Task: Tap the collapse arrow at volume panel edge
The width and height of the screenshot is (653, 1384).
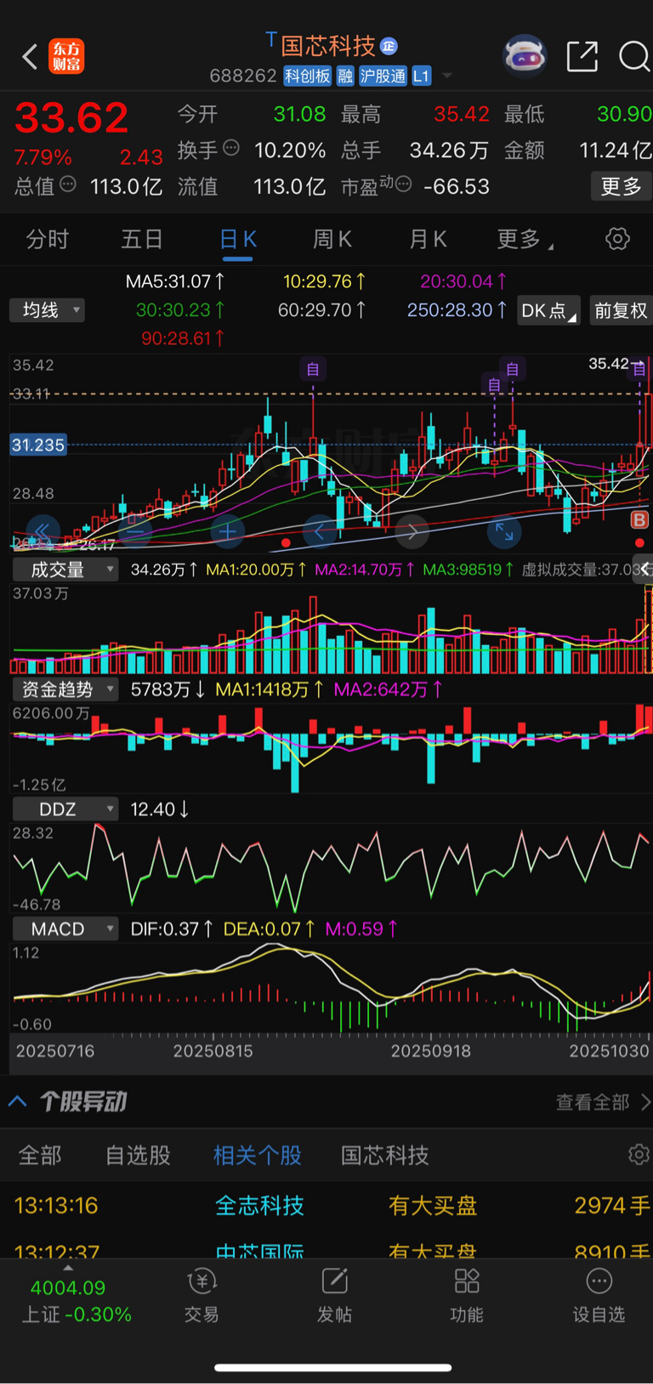Action: click(x=645, y=569)
